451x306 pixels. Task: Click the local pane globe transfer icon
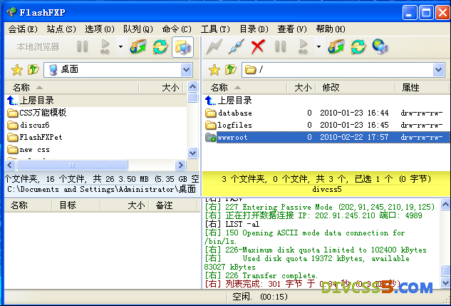pyautogui.click(x=138, y=46)
